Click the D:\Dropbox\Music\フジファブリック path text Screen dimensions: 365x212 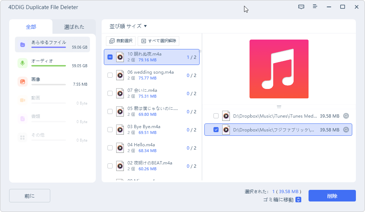pos(274,130)
